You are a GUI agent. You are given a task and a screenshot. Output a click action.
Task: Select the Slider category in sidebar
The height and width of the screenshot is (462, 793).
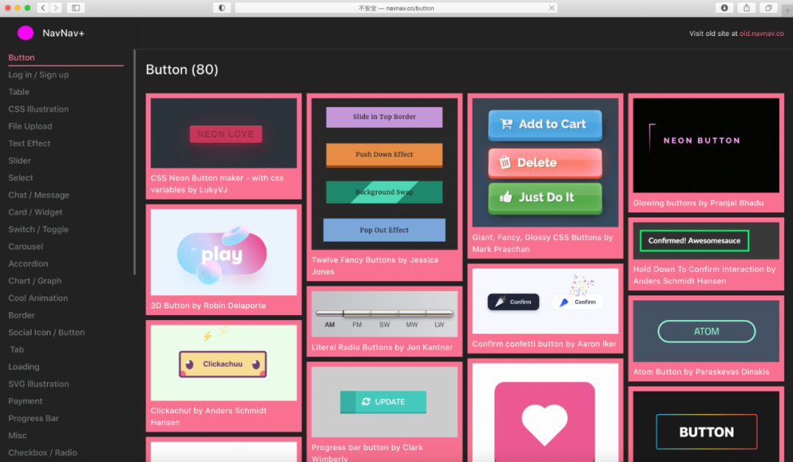point(20,161)
